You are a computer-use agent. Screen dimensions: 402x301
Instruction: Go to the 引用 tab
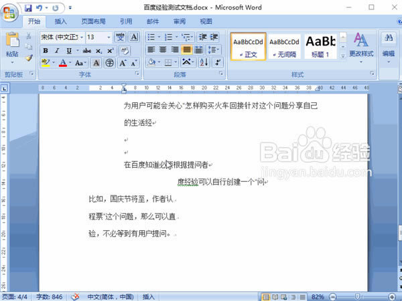coord(126,21)
